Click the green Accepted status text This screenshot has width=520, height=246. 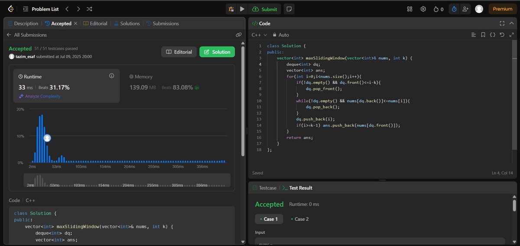pos(20,49)
